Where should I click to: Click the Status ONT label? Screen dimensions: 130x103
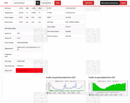pyautogui.click(x=8, y=71)
